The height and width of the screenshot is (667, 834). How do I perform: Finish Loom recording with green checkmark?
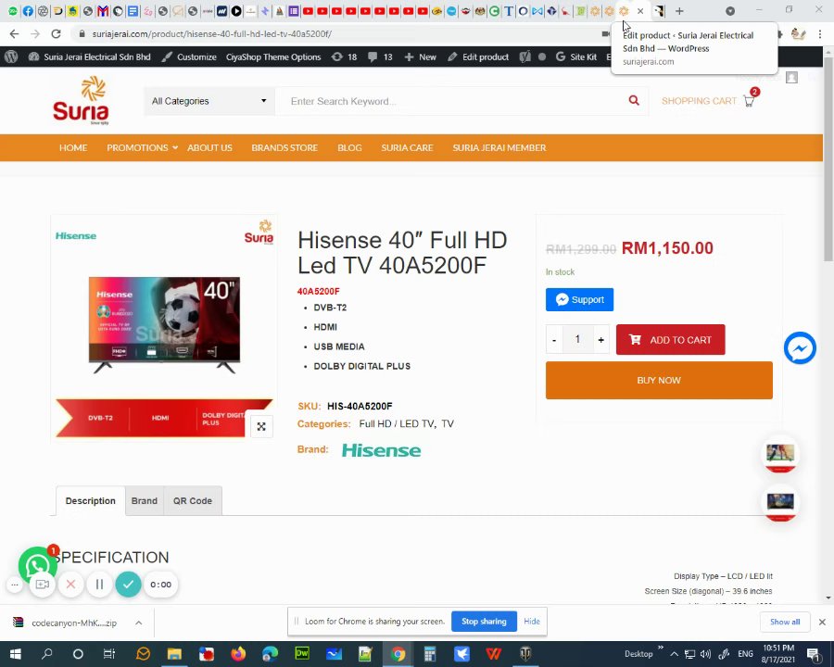click(128, 585)
